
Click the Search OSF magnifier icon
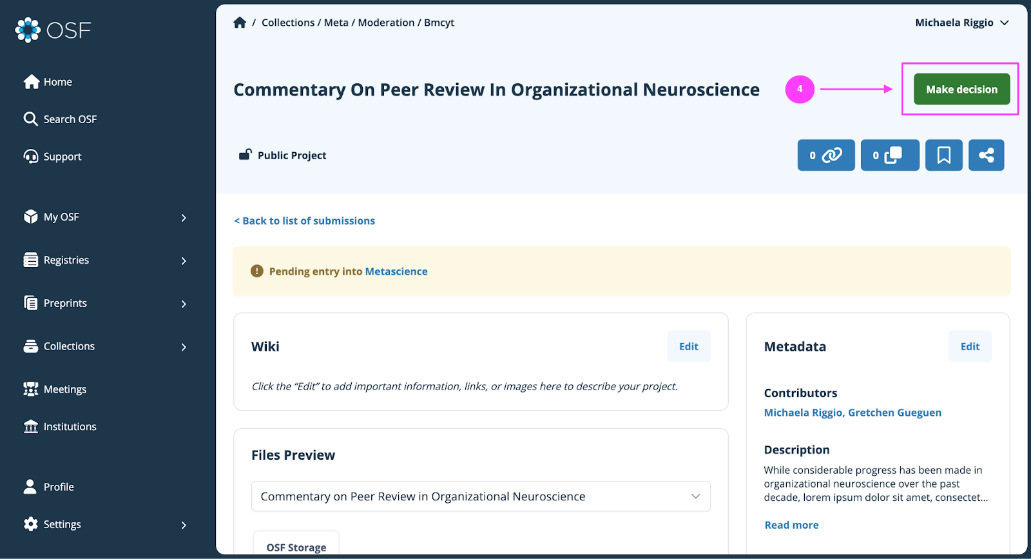point(30,119)
